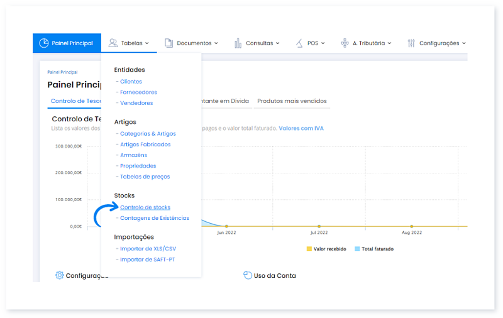Open the Tabelas menu label
The image size is (503, 318).
click(x=131, y=43)
